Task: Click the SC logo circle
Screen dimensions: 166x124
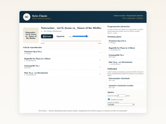Action: (x=27, y=17)
